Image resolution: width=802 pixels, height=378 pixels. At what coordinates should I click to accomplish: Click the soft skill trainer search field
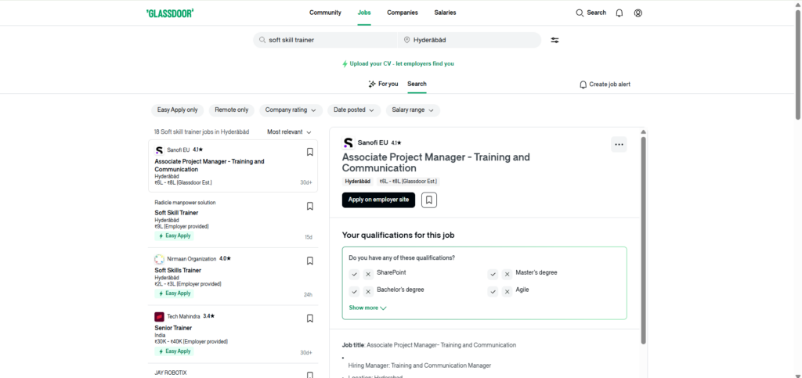point(325,40)
